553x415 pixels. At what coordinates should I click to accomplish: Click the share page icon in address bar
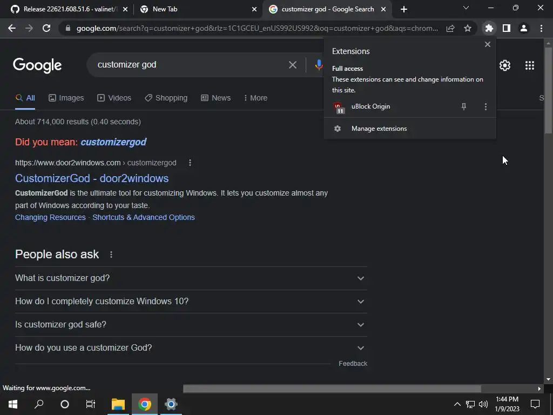click(450, 28)
